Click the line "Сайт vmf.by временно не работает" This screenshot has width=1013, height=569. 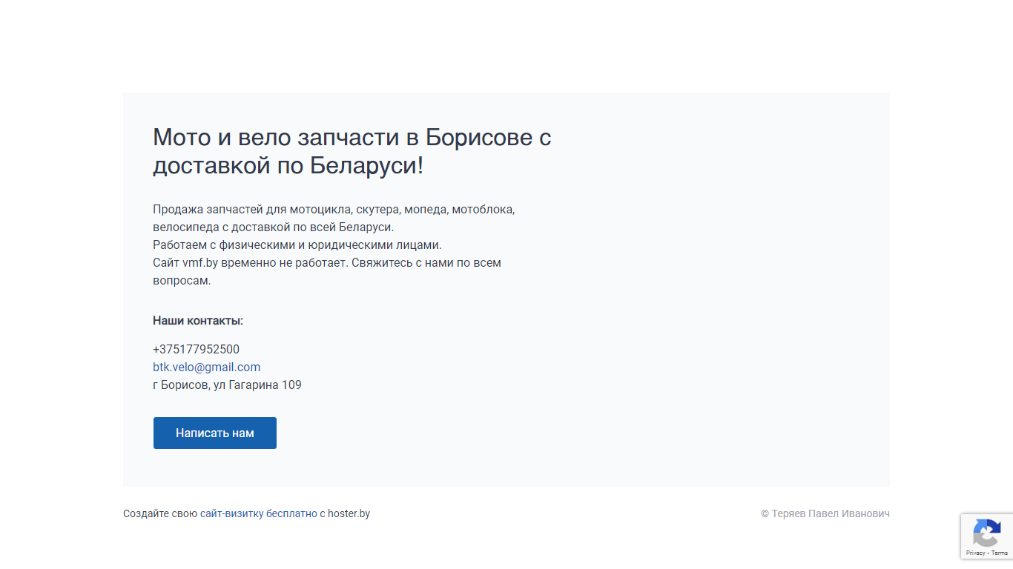pos(250,263)
